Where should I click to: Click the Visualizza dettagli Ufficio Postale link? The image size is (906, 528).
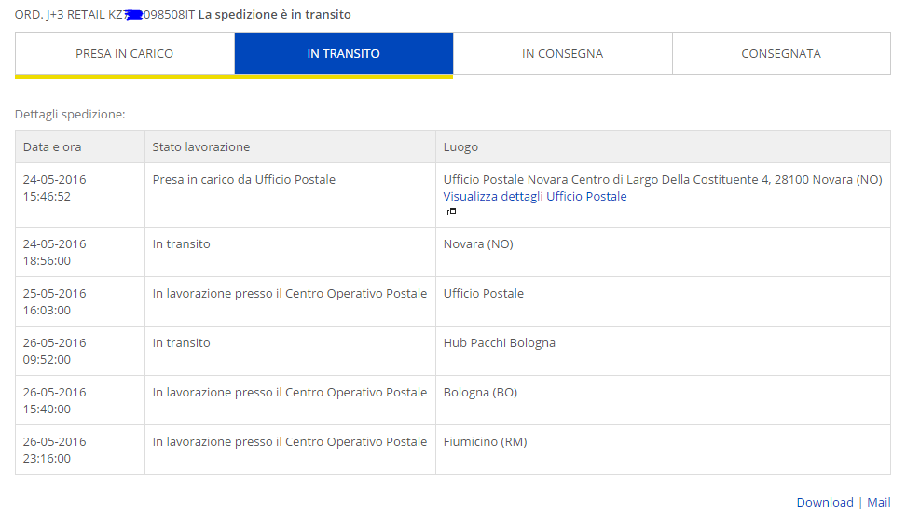point(535,197)
